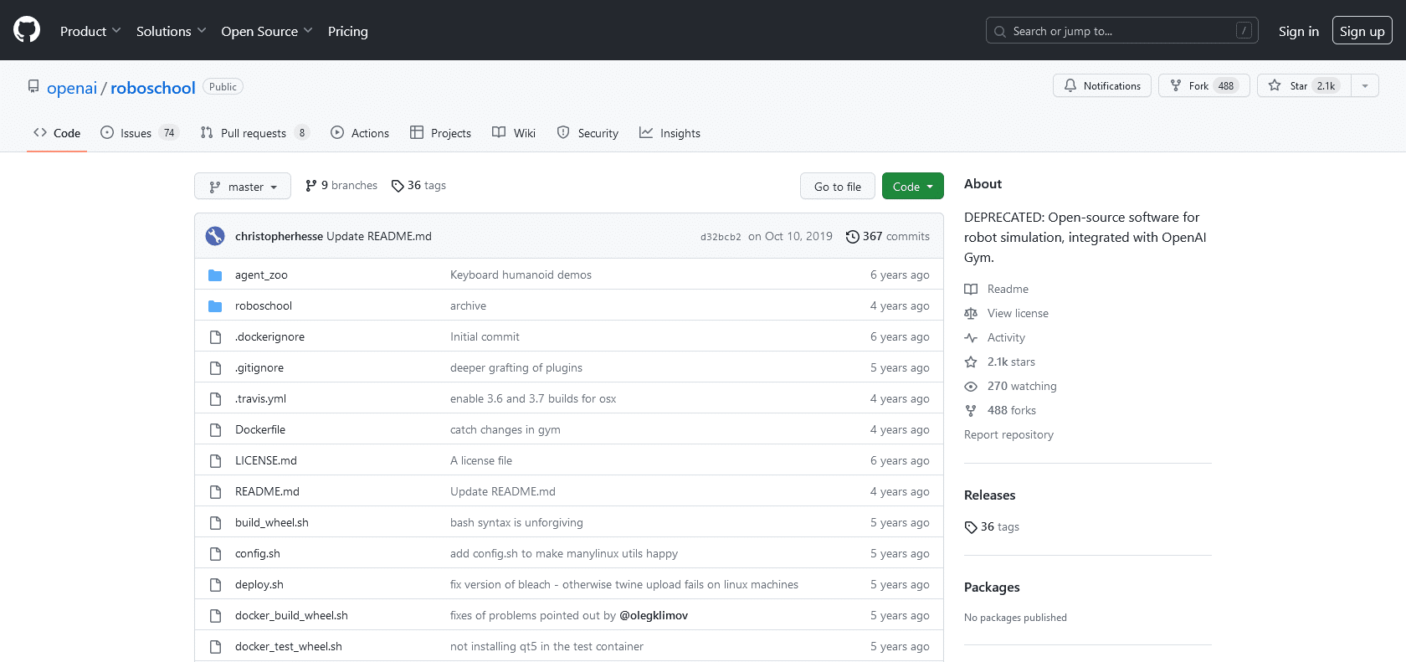Open the @olegklimov mention link
Image resolution: width=1406 pixels, height=662 pixels.
654,615
